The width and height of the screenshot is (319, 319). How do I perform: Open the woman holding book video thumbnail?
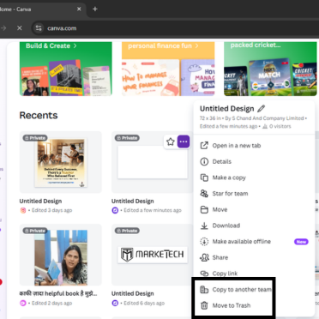click(61, 255)
